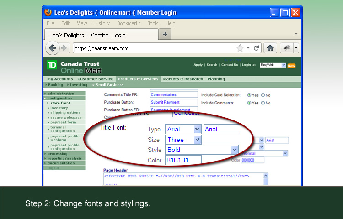Click the Contact Us link

230,65
